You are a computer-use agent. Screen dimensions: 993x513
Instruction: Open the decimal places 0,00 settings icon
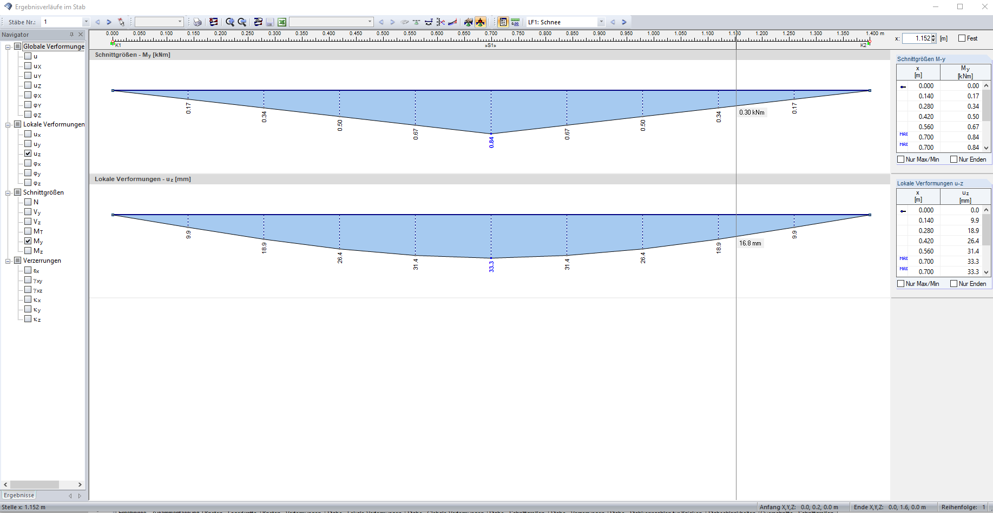515,22
